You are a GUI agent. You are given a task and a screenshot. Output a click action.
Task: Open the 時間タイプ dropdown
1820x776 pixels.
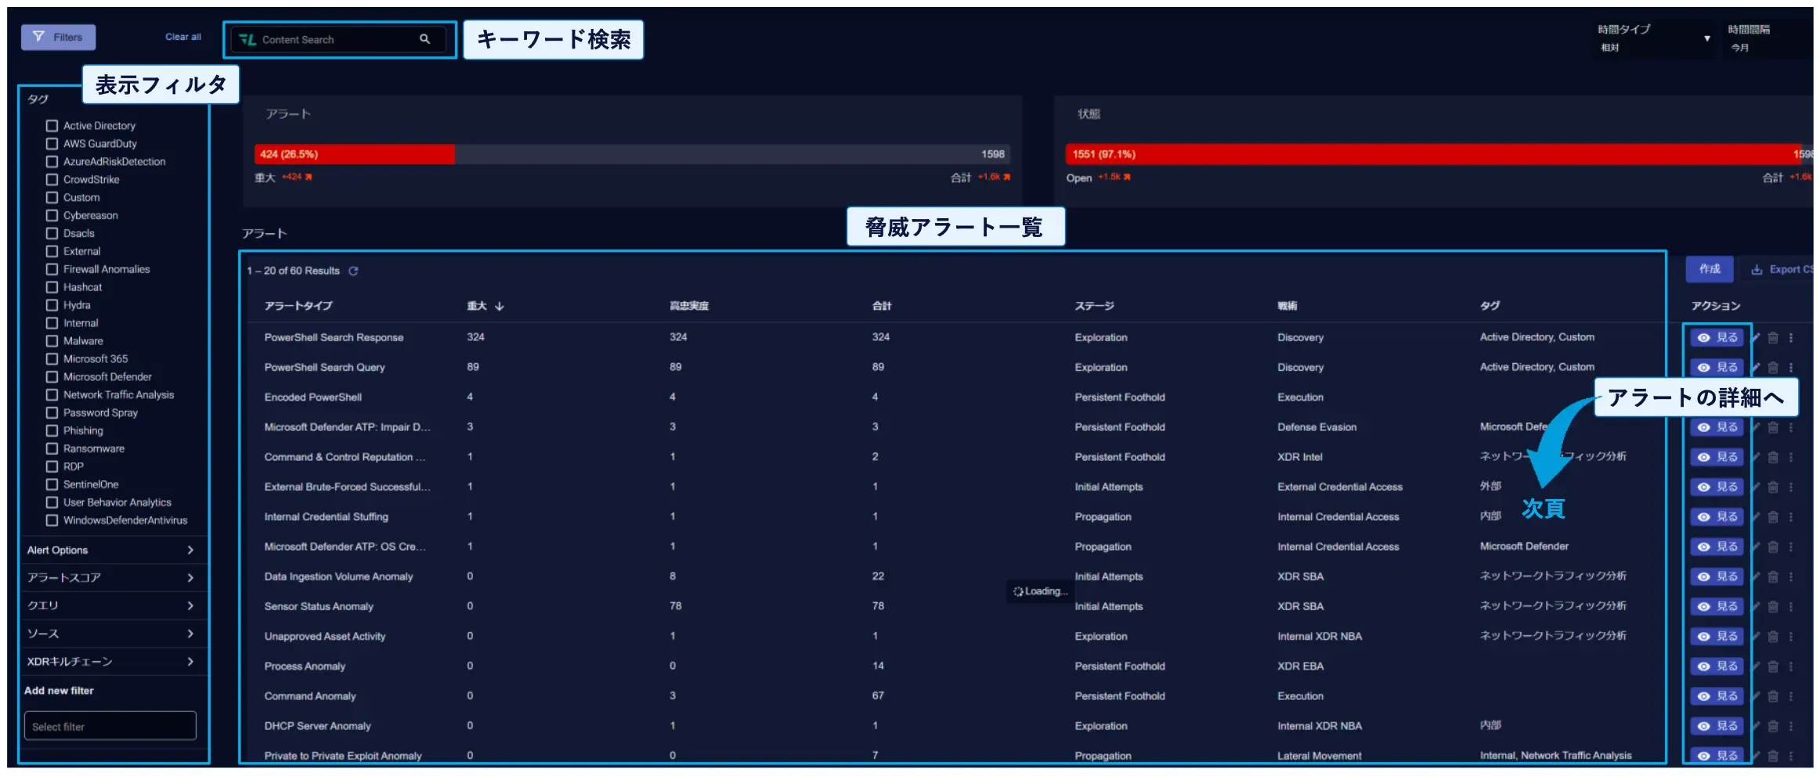pos(1654,38)
